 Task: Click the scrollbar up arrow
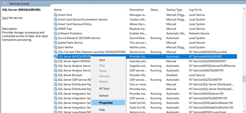244,9
